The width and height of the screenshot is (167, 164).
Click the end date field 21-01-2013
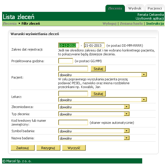[94, 46]
